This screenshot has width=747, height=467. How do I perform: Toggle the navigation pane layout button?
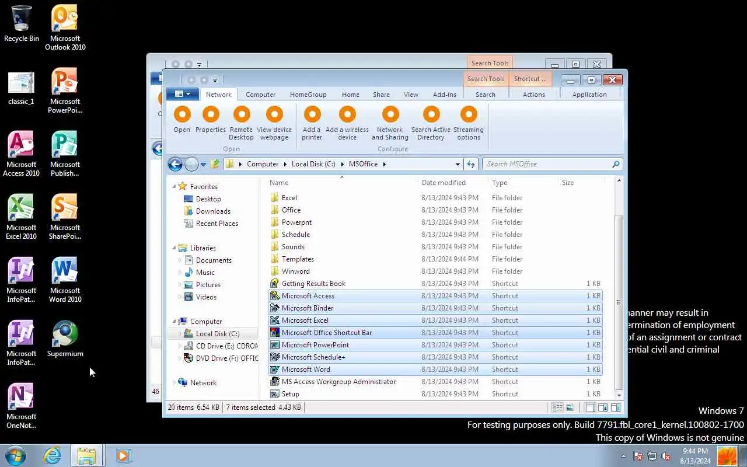(590, 407)
